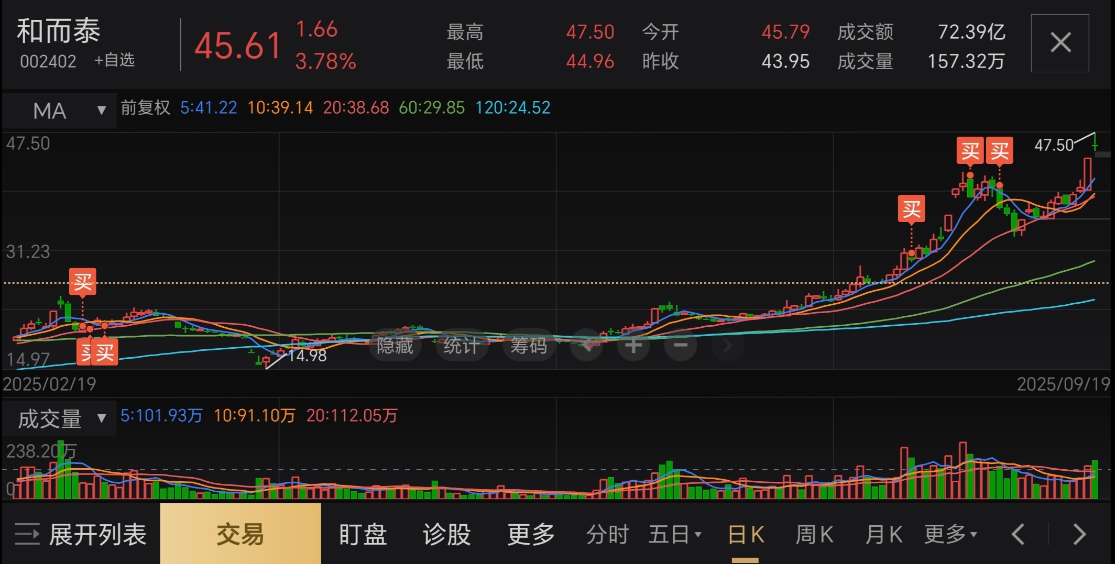Viewport: 1115px width, 564px height.
Task: Tap the stock code 002402
Action: 48,61
